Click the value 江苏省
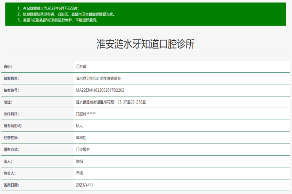The height and width of the screenshot is (194, 292). [x=81, y=66]
